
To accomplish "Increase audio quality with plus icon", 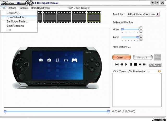I will 141,36.
